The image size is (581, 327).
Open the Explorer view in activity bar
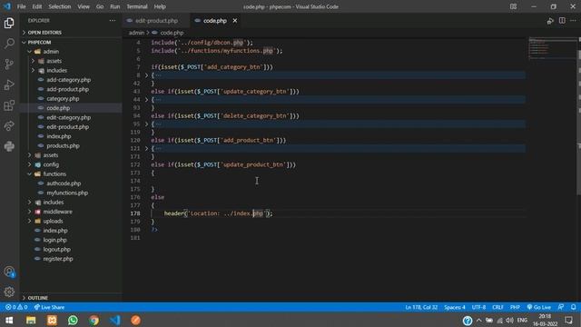9,24
